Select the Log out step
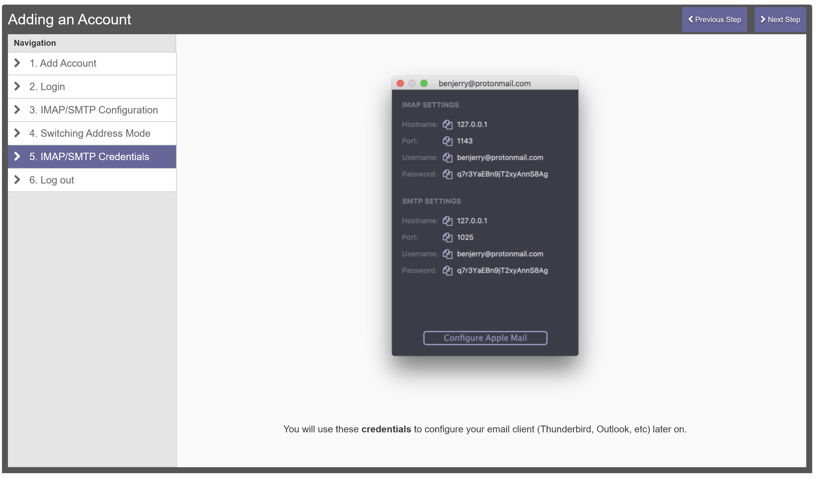Image resolution: width=817 pixels, height=479 pixels. [x=92, y=179]
